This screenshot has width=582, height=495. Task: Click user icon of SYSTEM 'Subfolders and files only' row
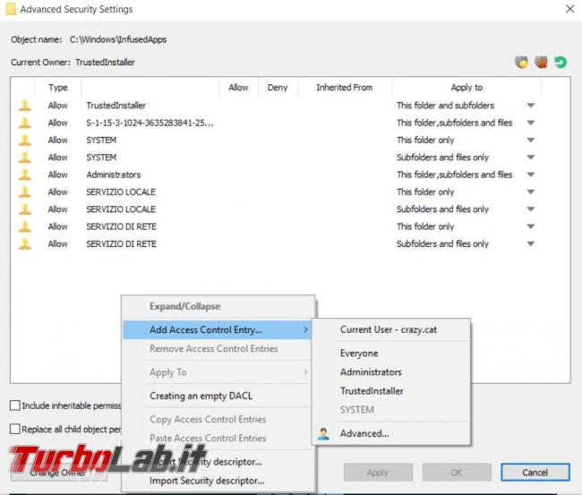(x=25, y=158)
